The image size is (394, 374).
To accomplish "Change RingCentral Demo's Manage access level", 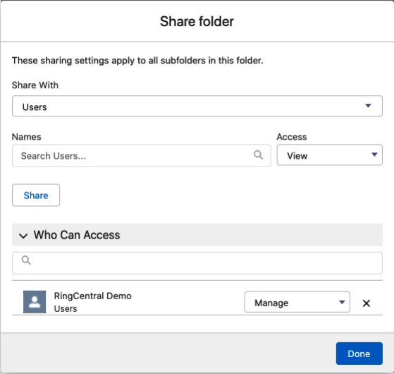I will click(297, 302).
